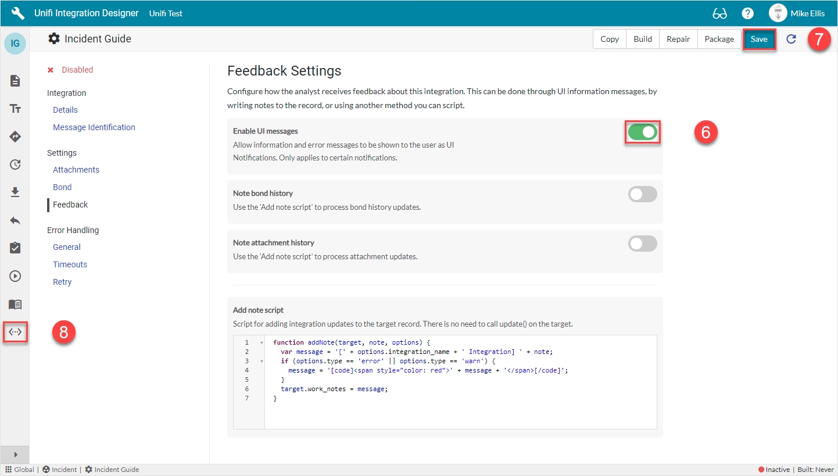Screen dimensions: 838x476
Task: Click the play circle icon in sidebar
Action: (15, 276)
